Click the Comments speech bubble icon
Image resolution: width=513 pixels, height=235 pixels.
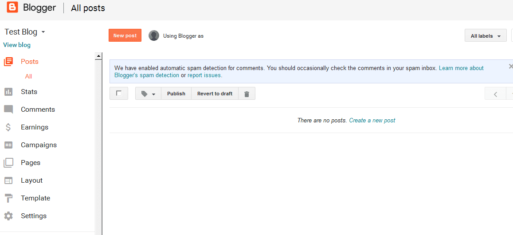8,110
